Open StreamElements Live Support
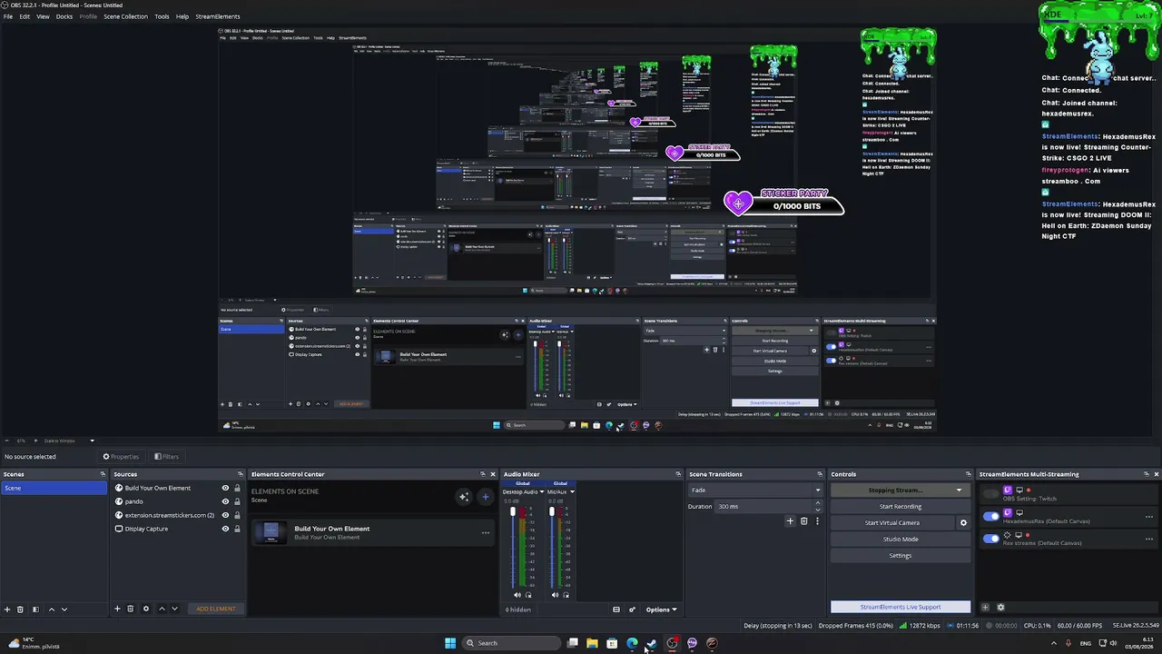The width and height of the screenshot is (1162, 654). [x=901, y=607]
